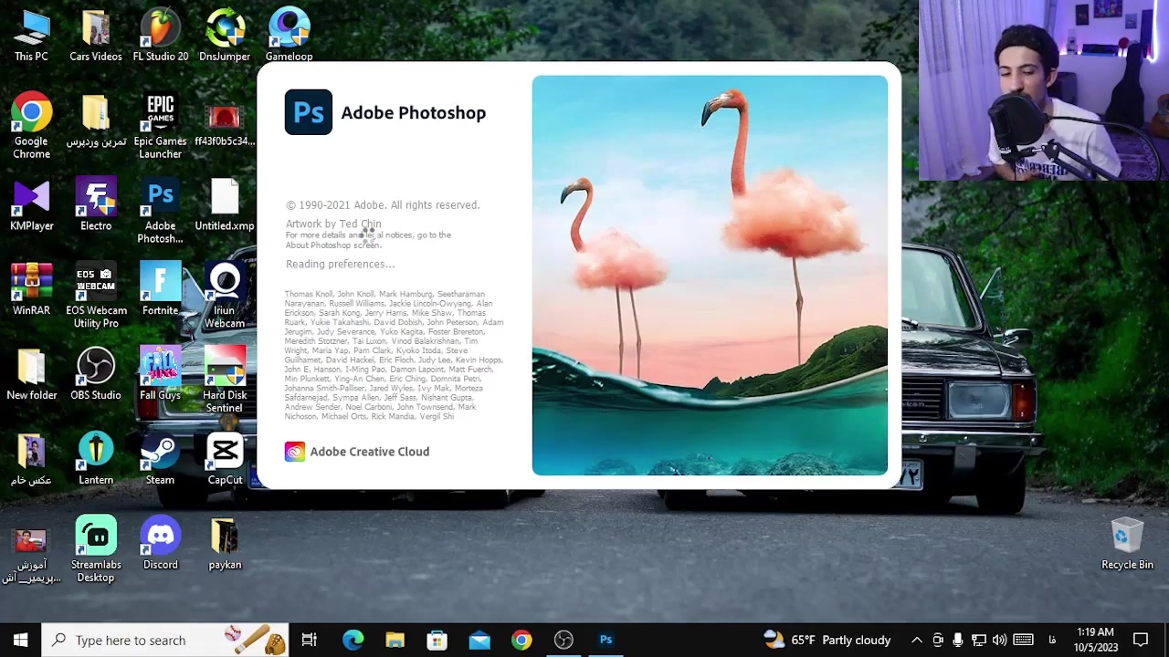1169x657 pixels.
Task: Switch to Chrome on the taskbar
Action: (x=521, y=640)
